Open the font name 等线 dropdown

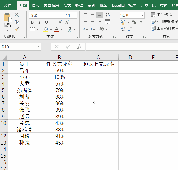click(x=63, y=15)
